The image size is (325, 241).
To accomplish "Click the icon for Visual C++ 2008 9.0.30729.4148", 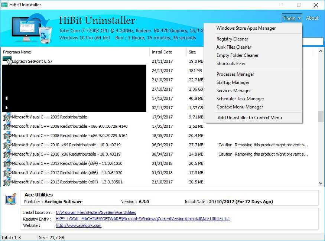I will coord(7,126).
